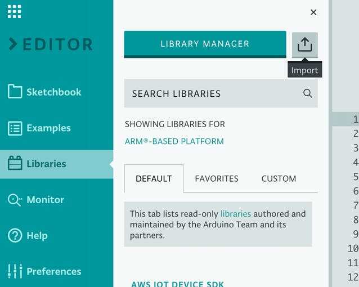Viewport: 359px width, 287px height.
Task: Change the ARM®-based Platform selection
Action: 174,141
